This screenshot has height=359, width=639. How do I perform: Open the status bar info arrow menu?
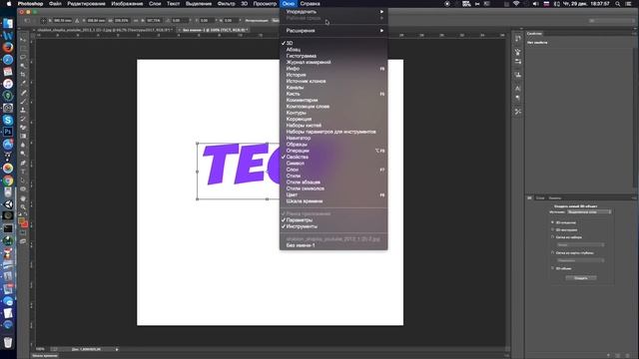click(117, 349)
